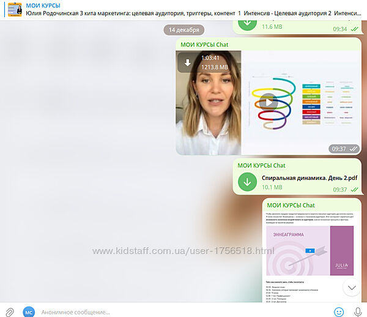Click the small play icon in Эннеаграмма image

tap(311, 251)
